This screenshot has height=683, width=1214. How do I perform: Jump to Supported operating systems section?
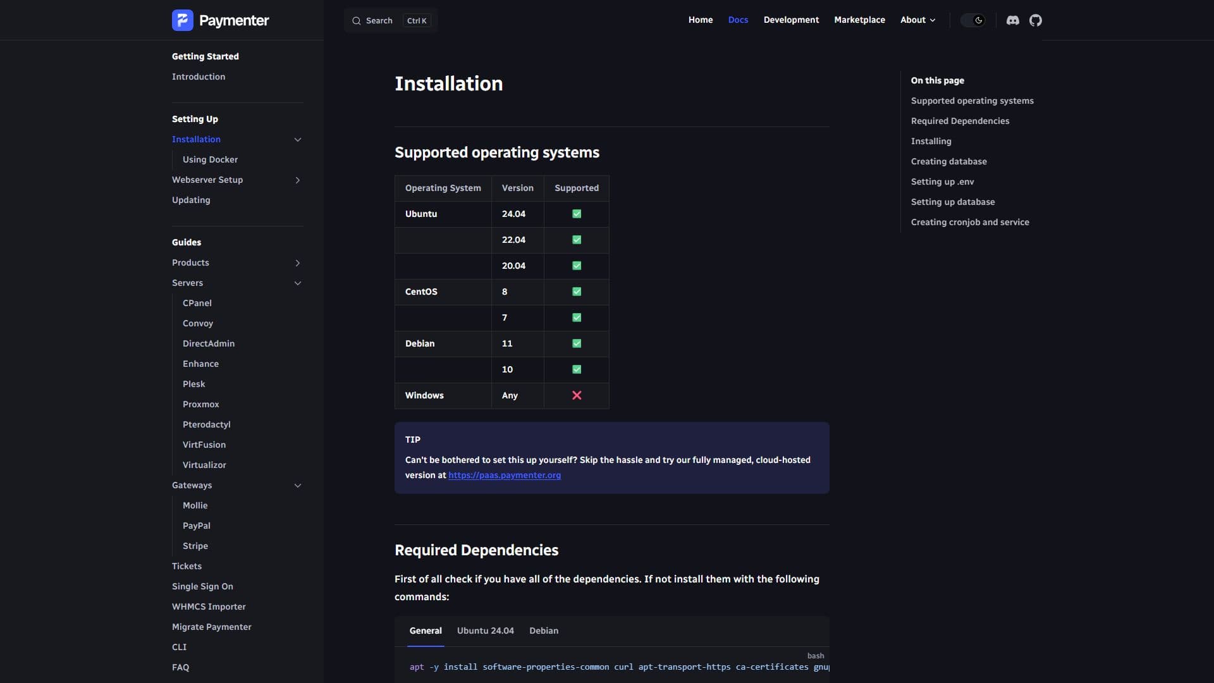click(x=972, y=101)
